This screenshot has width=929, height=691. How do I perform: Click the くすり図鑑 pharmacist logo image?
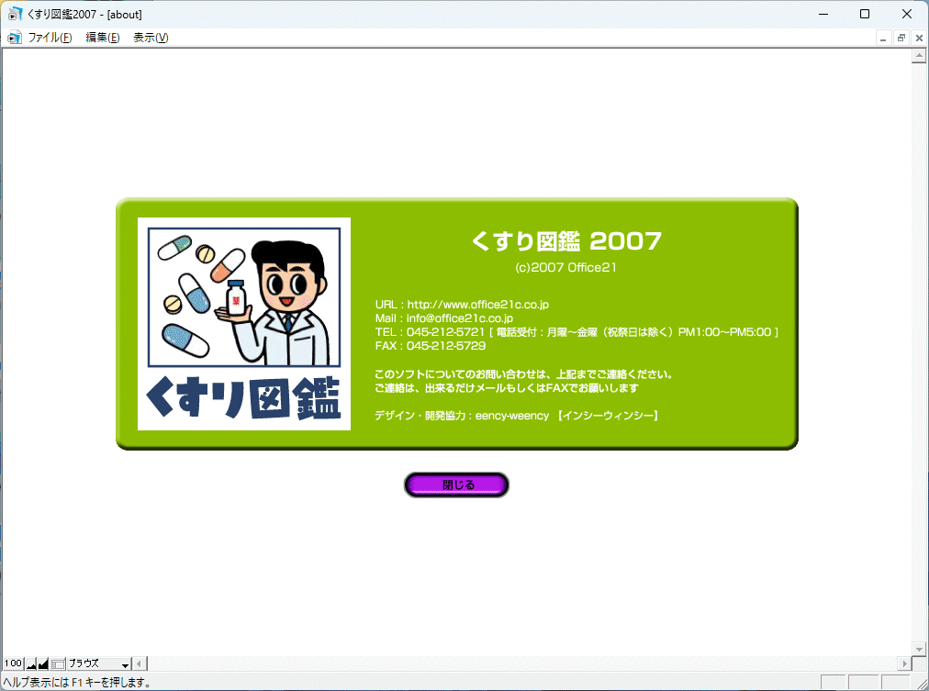pos(244,324)
